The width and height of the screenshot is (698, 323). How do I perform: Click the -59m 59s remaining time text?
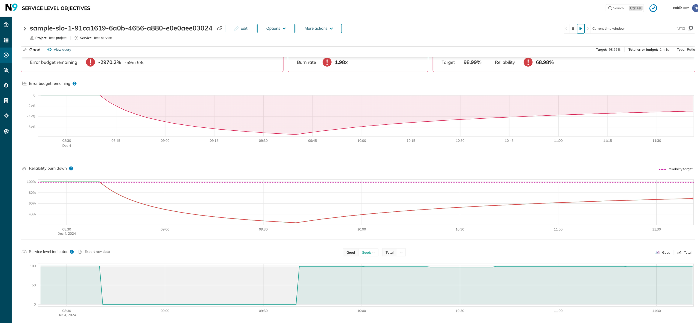click(134, 62)
